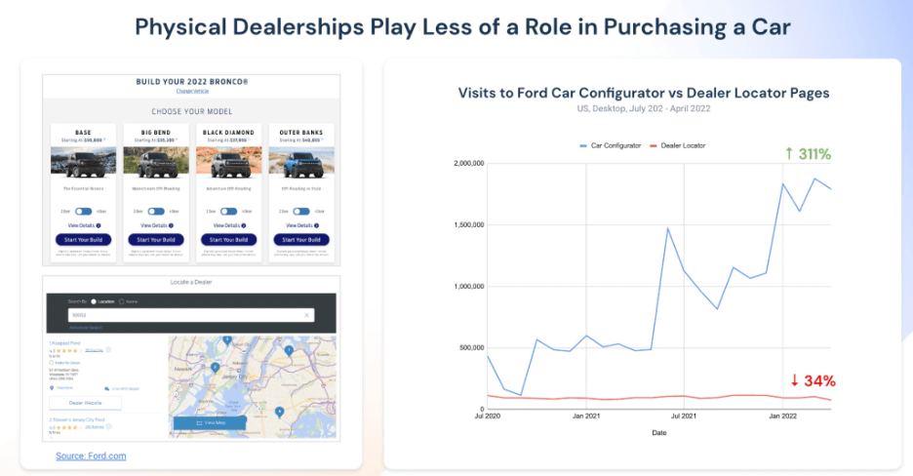The image size is (913, 476).
Task: Select the Name search radio button
Action: pyautogui.click(x=121, y=301)
